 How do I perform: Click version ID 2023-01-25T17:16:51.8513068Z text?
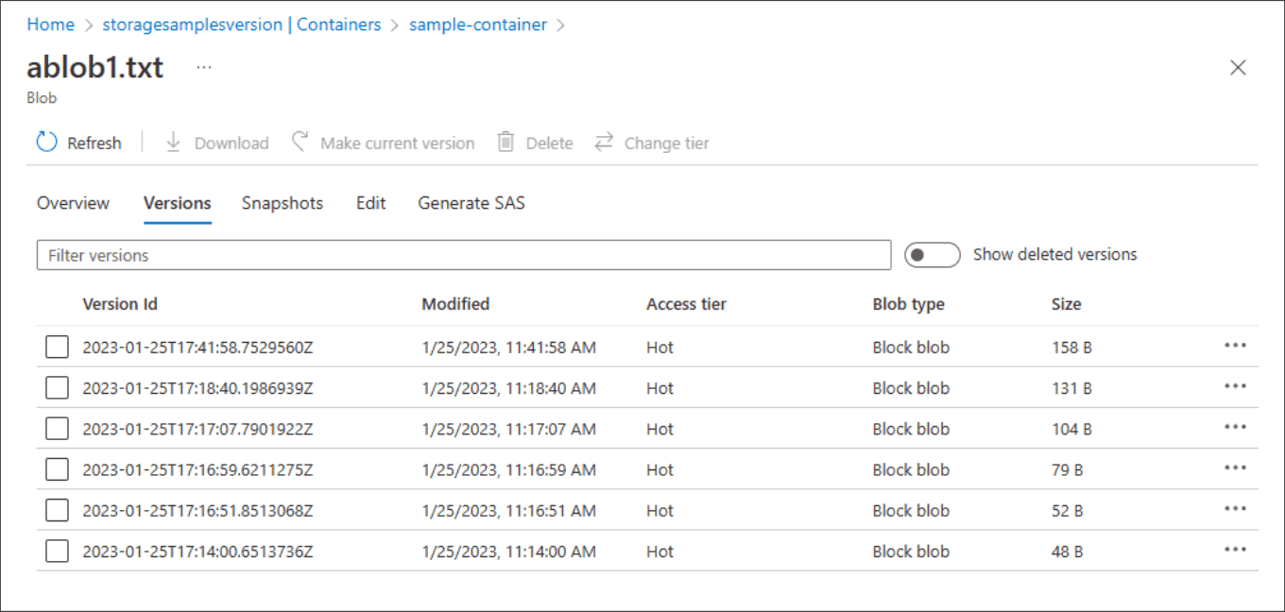[197, 511]
